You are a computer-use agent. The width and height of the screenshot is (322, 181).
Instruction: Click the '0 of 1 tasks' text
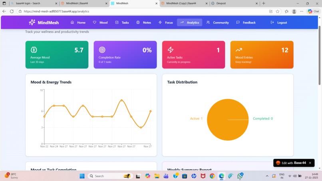pos(105,62)
